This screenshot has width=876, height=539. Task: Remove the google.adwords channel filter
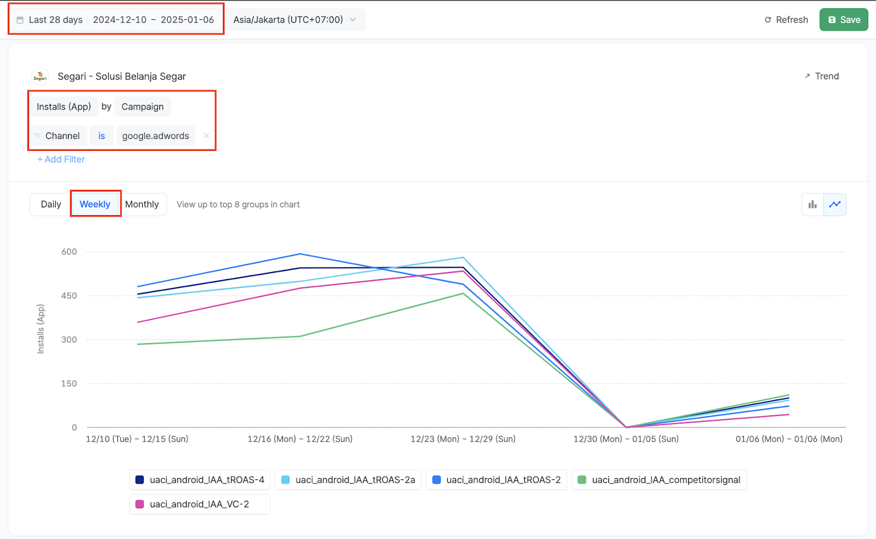[206, 136]
